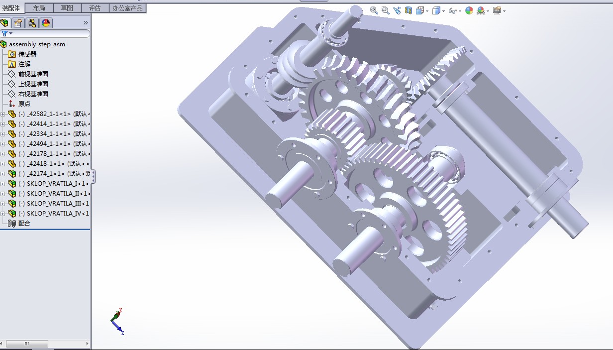Open View Orientation dropdown arrow
Viewport: 613px width, 350px height.
pyautogui.click(x=426, y=11)
